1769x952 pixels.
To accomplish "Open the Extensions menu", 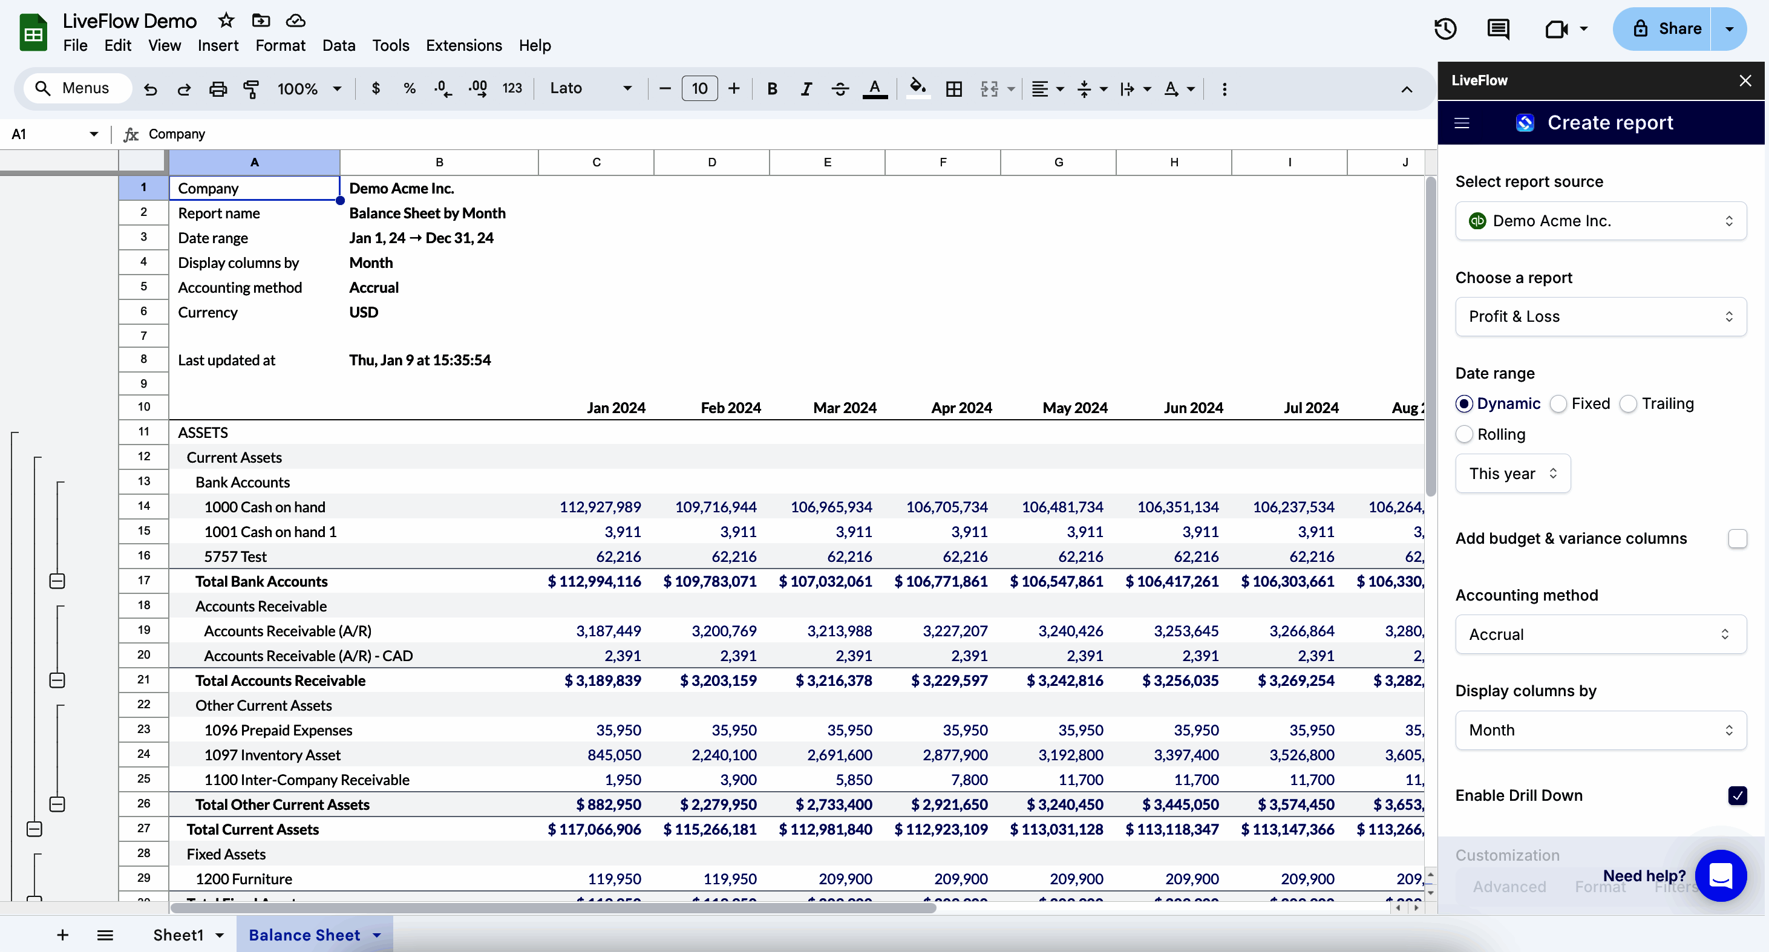I will (463, 45).
